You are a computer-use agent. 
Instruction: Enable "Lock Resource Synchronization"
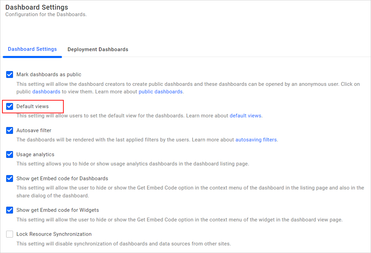9,234
